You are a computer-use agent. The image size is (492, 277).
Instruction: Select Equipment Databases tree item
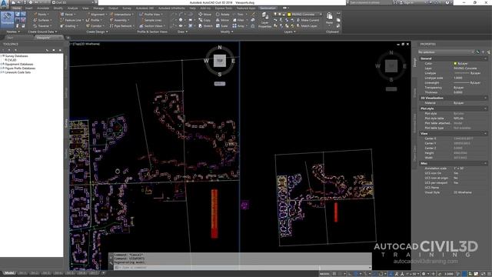pos(18,64)
